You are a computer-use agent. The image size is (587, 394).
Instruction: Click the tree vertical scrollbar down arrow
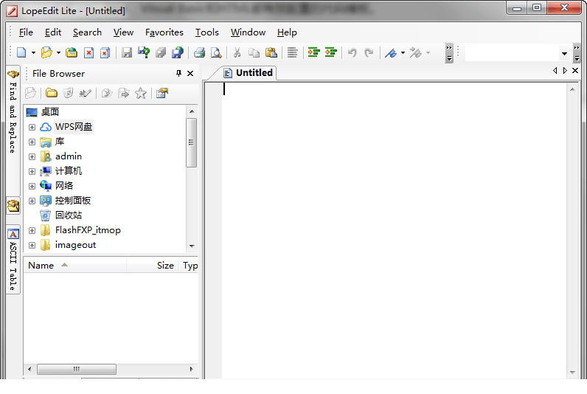pos(192,246)
